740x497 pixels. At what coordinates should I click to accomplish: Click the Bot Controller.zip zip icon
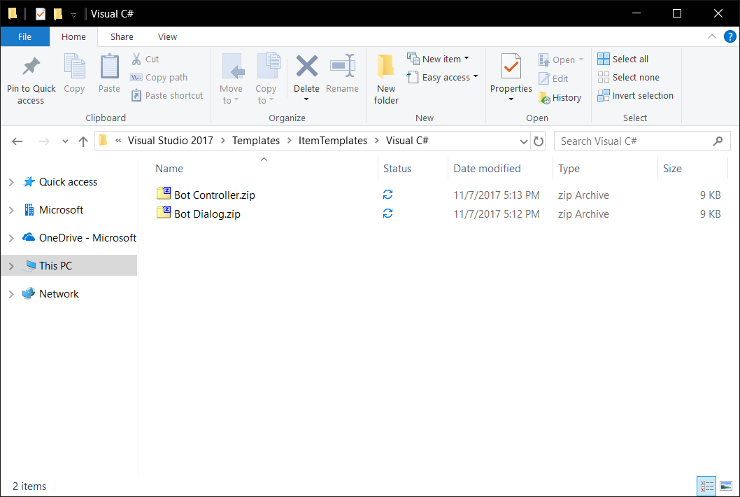pyautogui.click(x=164, y=193)
